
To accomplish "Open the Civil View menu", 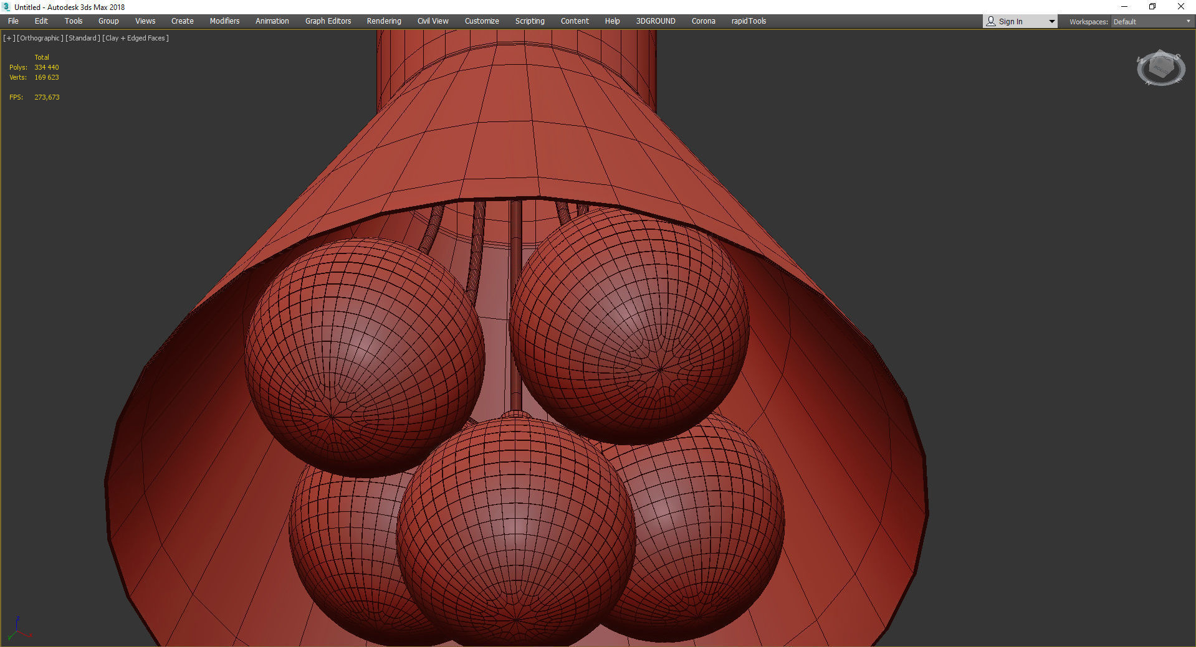I will click(433, 21).
